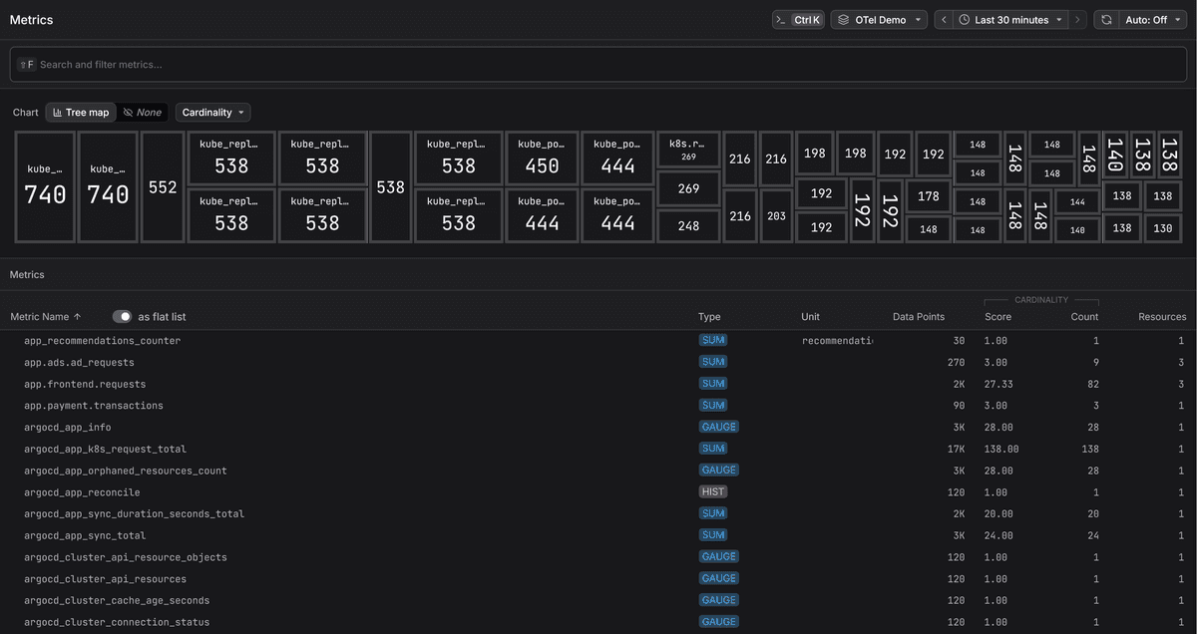Click the 144 treemap tile

[x=1077, y=201]
